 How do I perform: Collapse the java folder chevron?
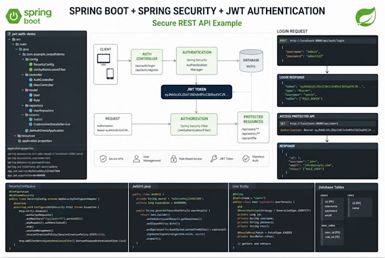16,49
